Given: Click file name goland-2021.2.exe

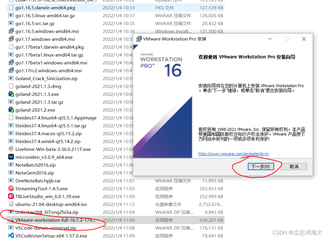Looking at the screenshot, I should (35, 110).
